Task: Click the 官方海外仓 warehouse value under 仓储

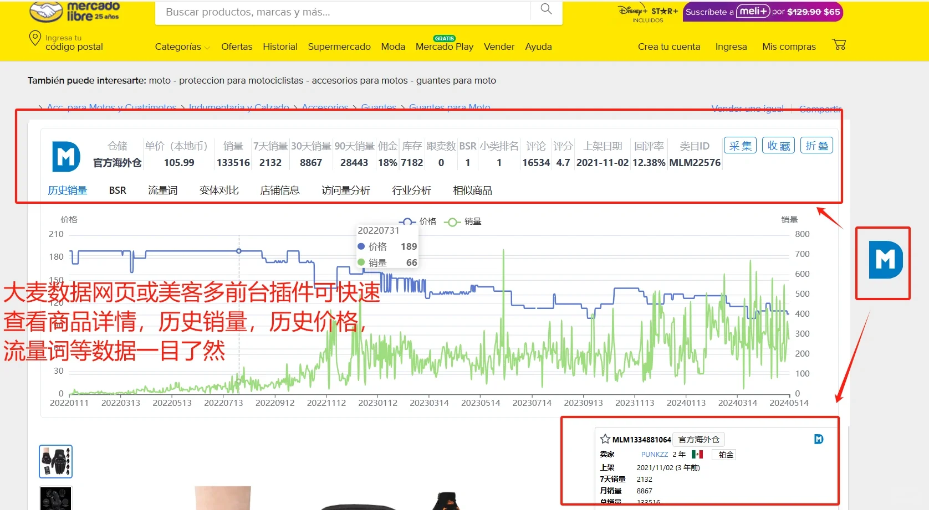Action: [118, 163]
